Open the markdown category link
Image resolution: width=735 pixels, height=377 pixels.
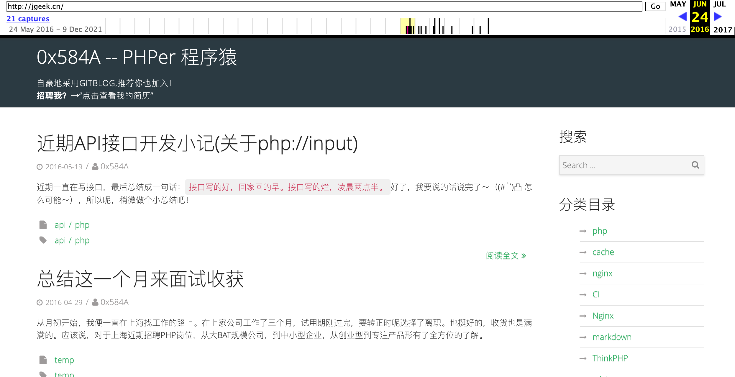612,337
